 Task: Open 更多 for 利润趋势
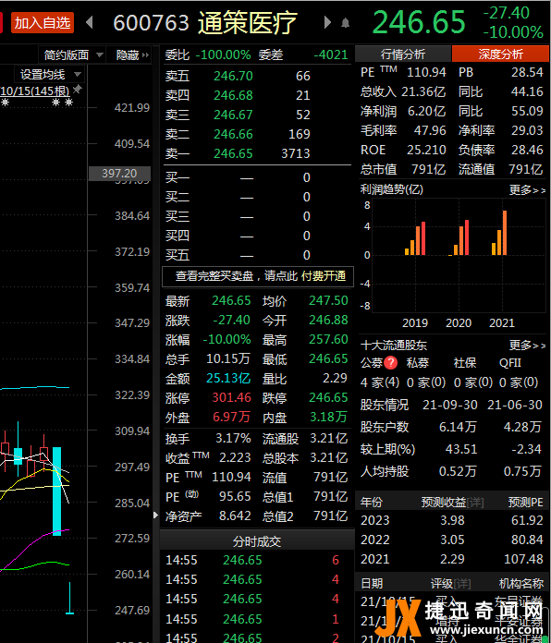tap(527, 190)
